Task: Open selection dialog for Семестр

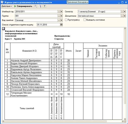Action: [x=122, y=12]
